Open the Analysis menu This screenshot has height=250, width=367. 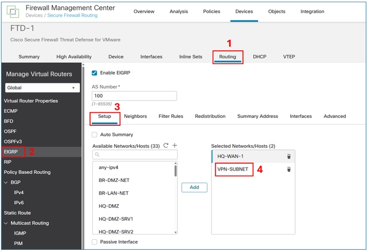tap(179, 11)
